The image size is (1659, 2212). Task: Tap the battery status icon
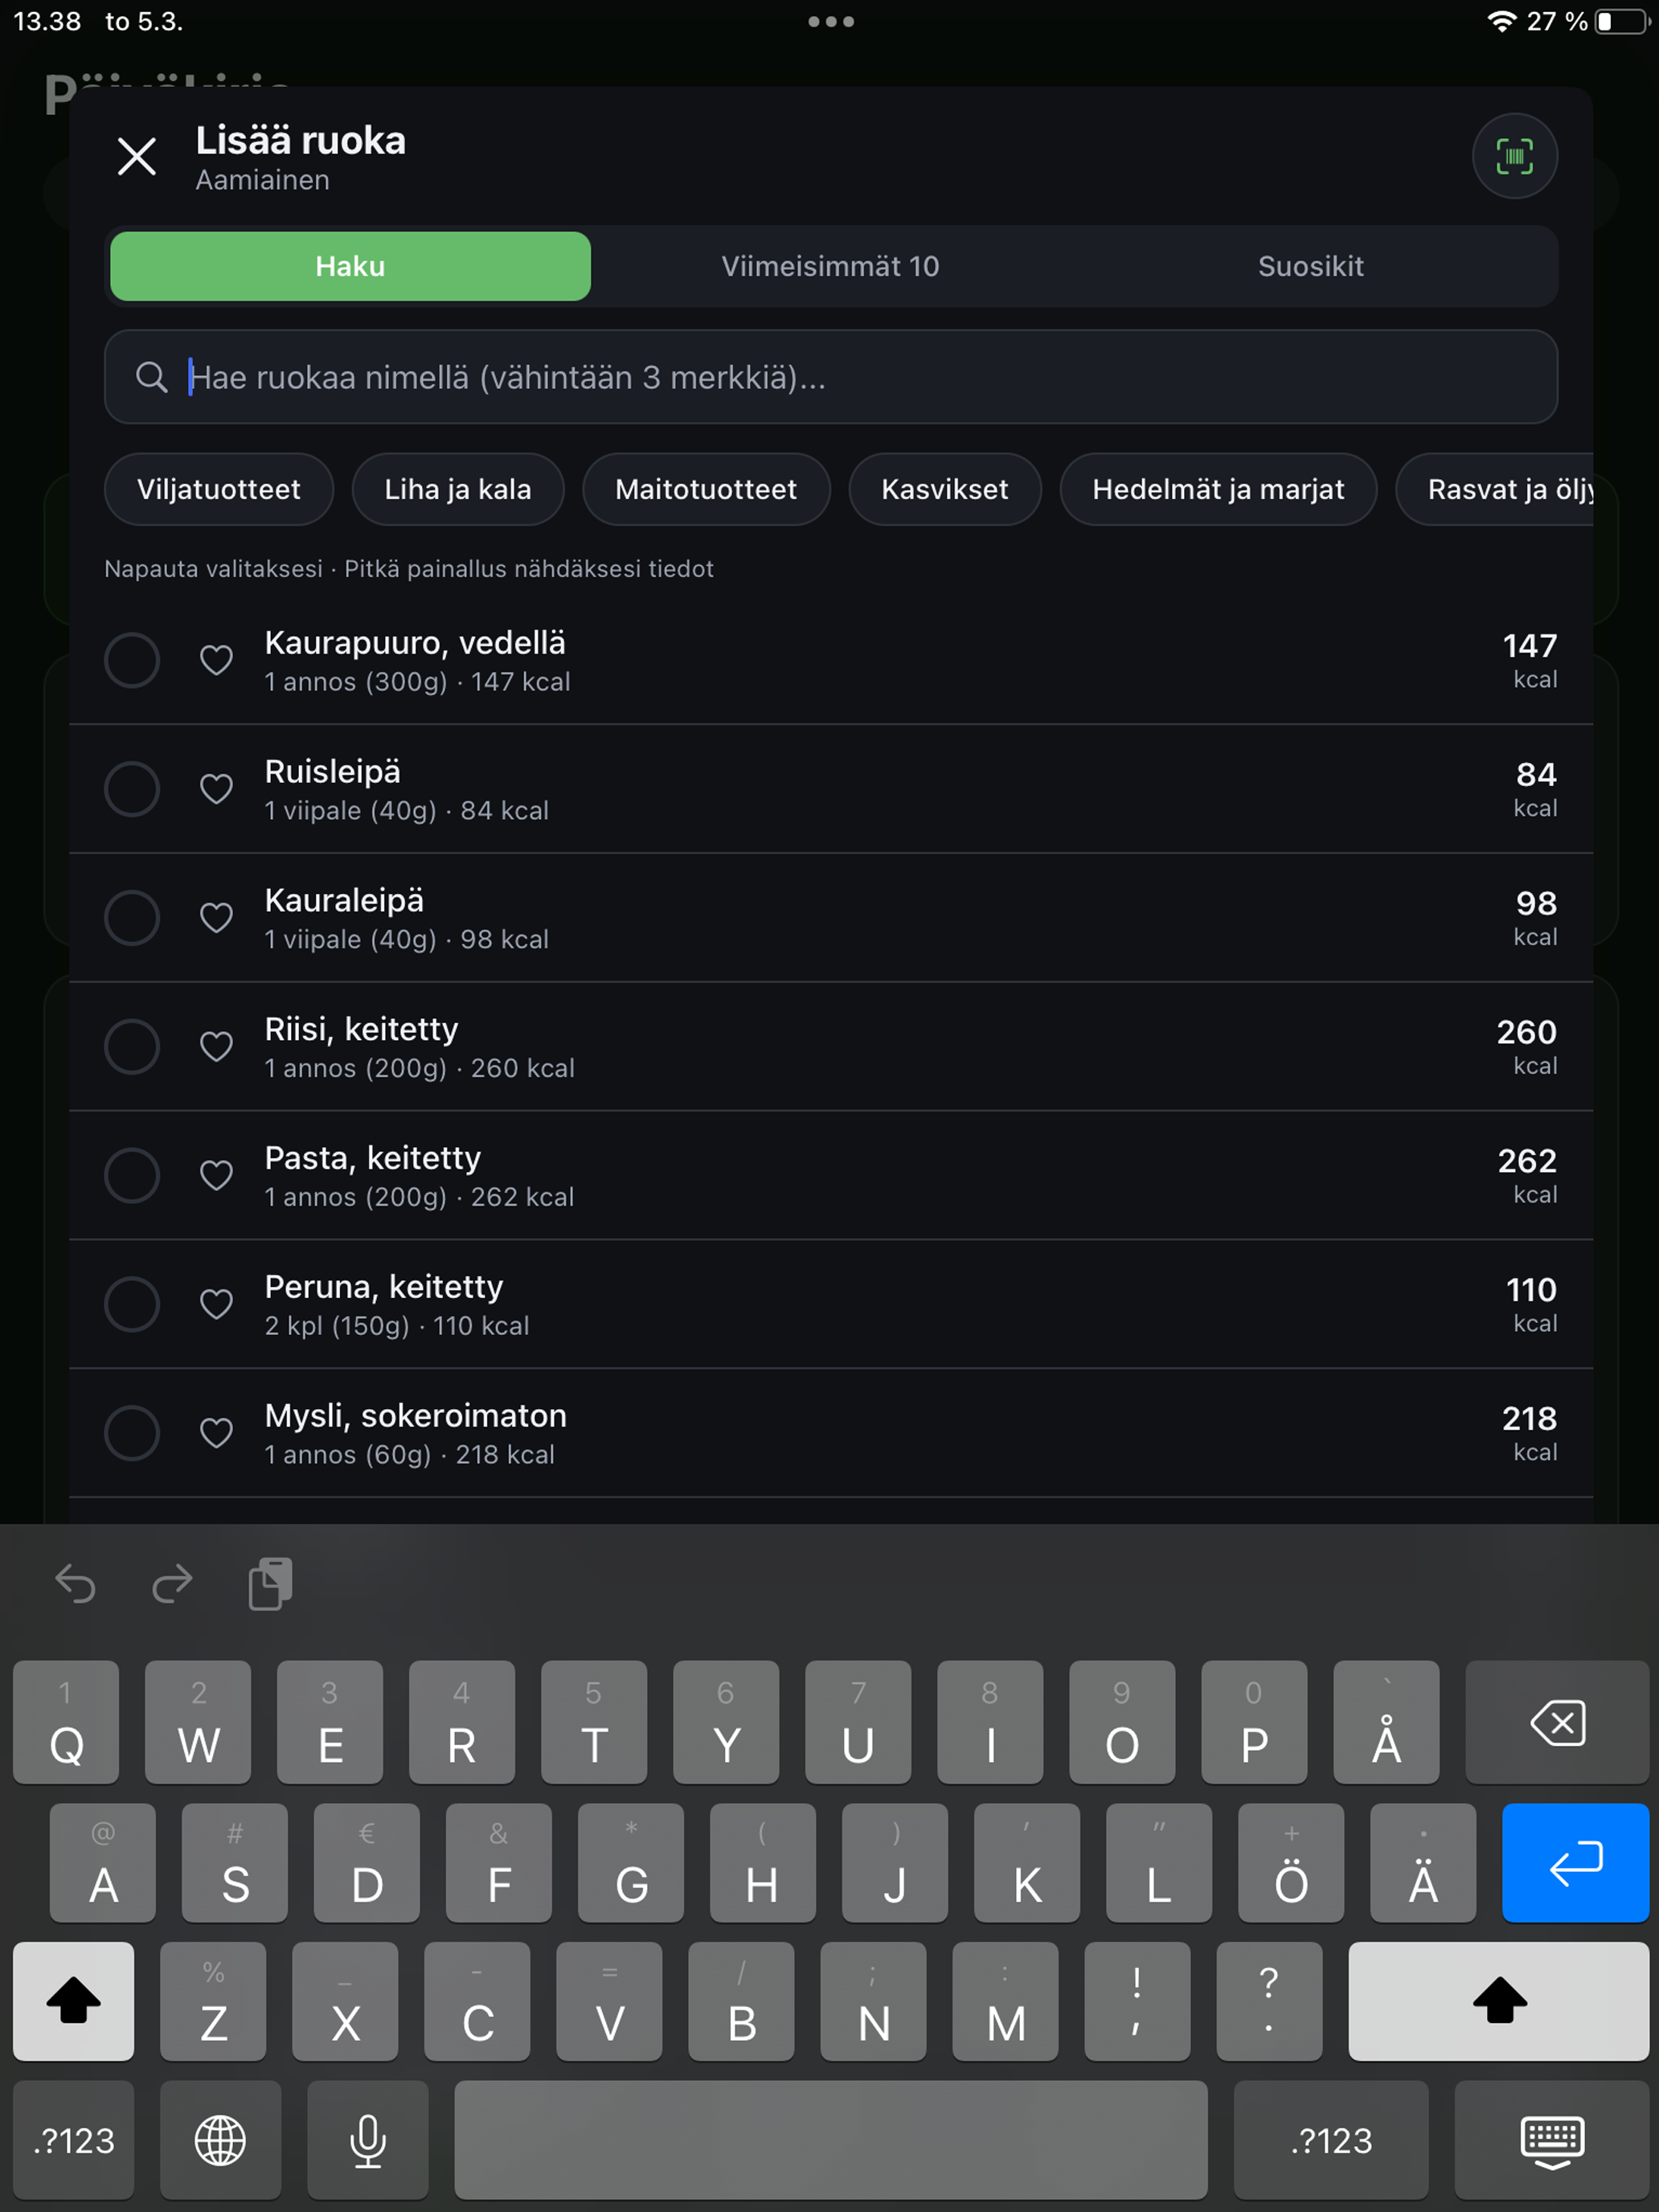point(1621,21)
